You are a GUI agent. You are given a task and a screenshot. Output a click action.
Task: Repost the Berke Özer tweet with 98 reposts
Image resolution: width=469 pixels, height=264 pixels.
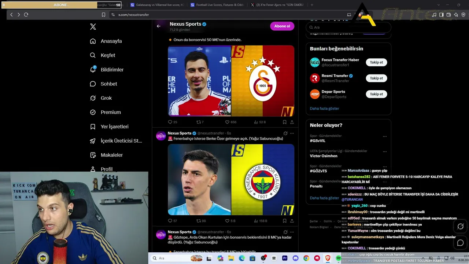coord(201,221)
